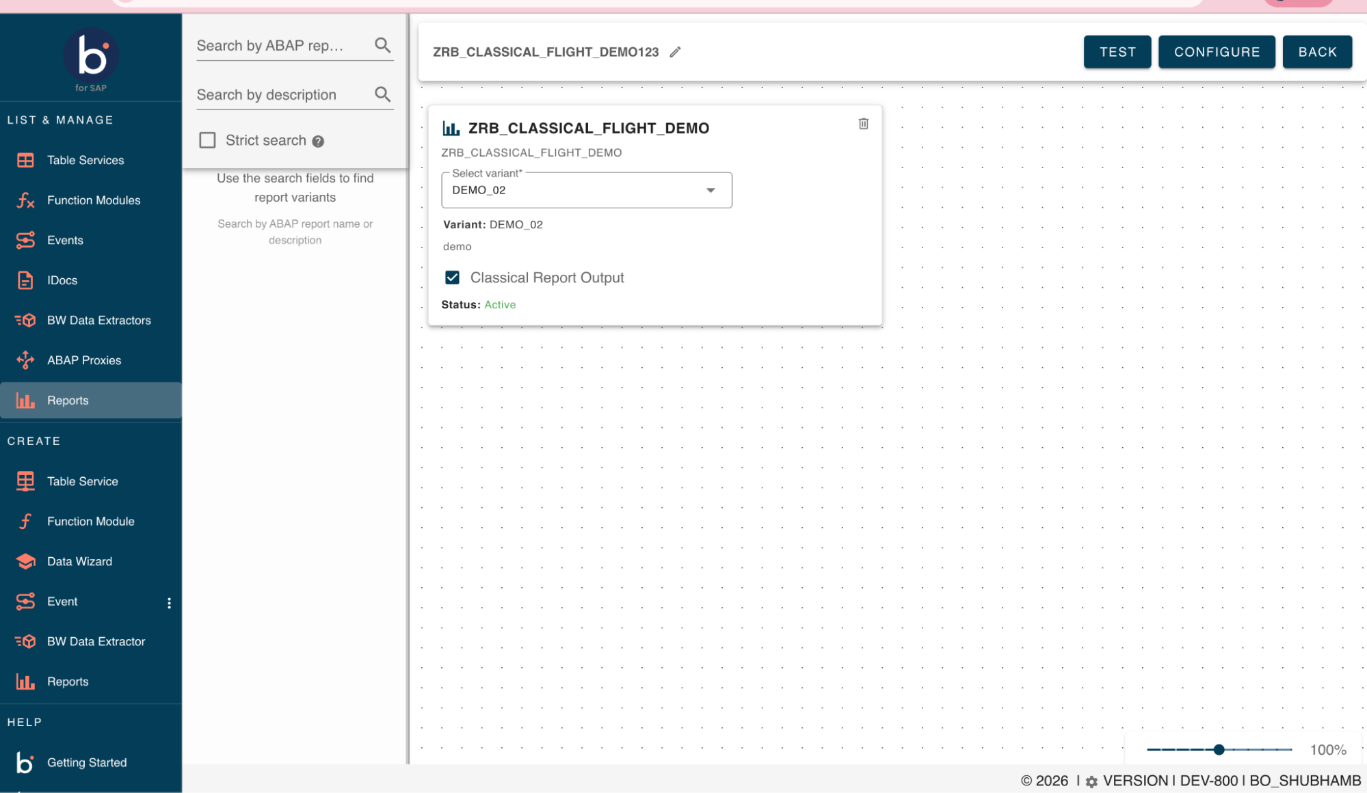Open IDocs menu item
1367x793 pixels.
point(91,280)
